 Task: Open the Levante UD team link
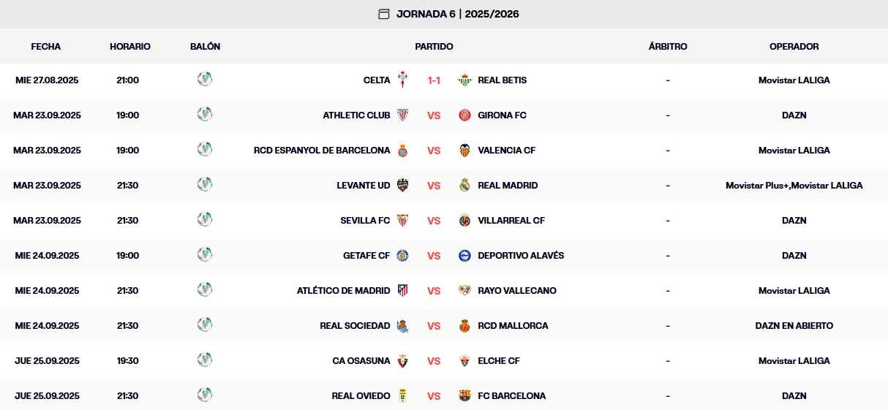[x=363, y=185]
